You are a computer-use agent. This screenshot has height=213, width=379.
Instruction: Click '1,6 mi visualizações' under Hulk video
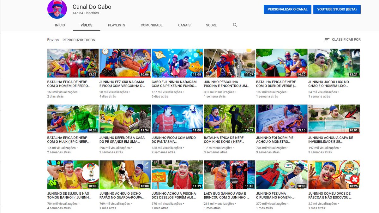point(62,148)
